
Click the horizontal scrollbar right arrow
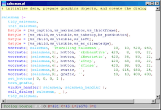click(153, 101)
